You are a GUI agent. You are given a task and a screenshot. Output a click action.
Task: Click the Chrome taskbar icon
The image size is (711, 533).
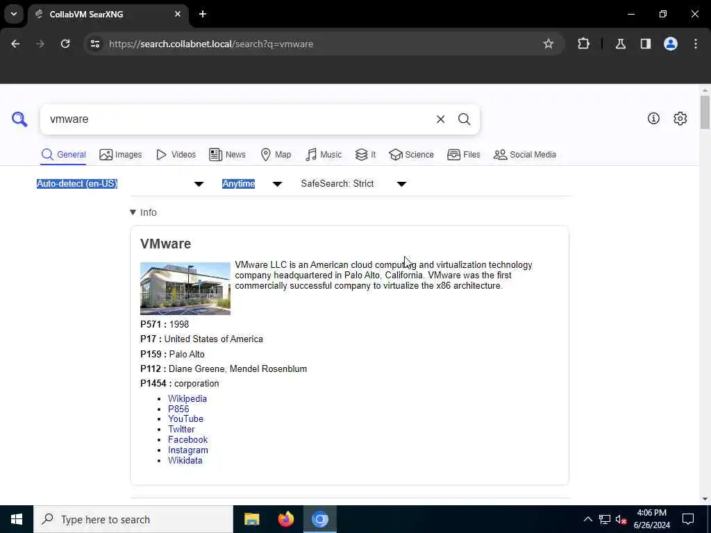click(319, 519)
